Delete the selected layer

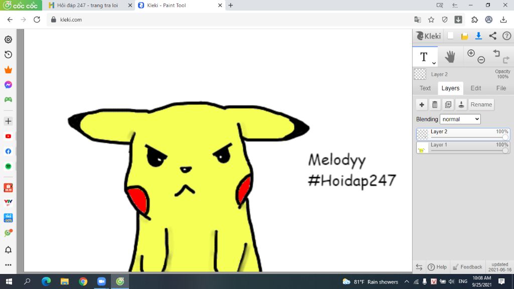[x=435, y=104]
